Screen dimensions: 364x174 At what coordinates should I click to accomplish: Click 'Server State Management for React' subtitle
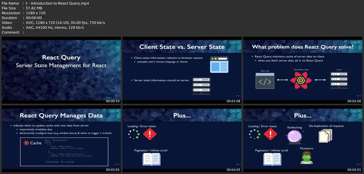pos(61,65)
